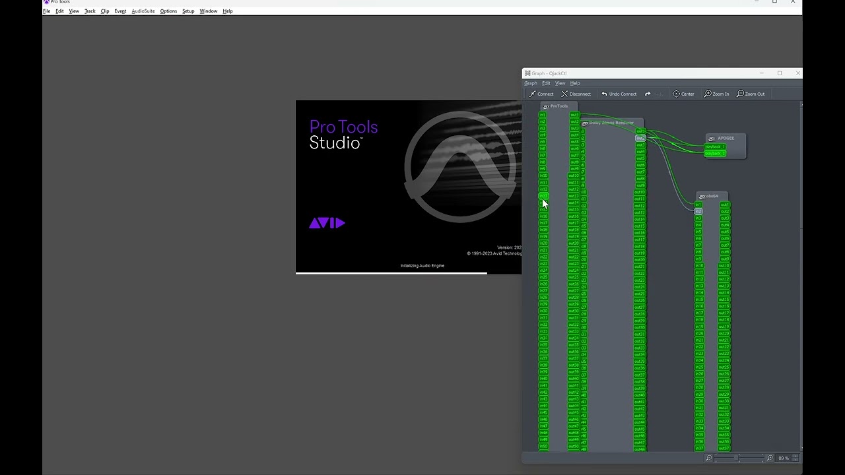Open the Help menu in QjackCtl Graph window
This screenshot has height=475, width=845.
tap(575, 83)
